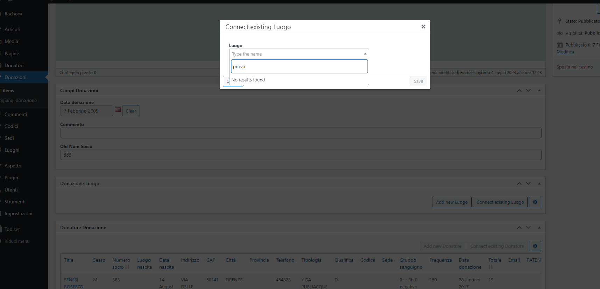Click the Data donazione column header
Screen dimensions: 600x289
click(470, 263)
